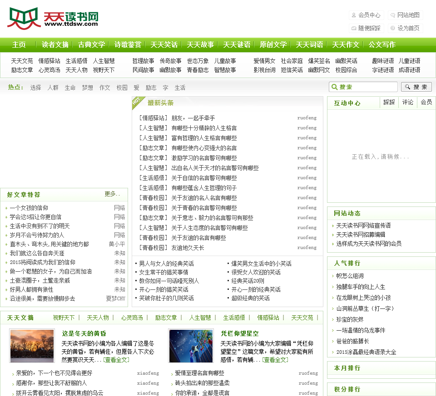Open article 一个女孩的信仰
Viewport: 436px width, 396px height.
29,208
